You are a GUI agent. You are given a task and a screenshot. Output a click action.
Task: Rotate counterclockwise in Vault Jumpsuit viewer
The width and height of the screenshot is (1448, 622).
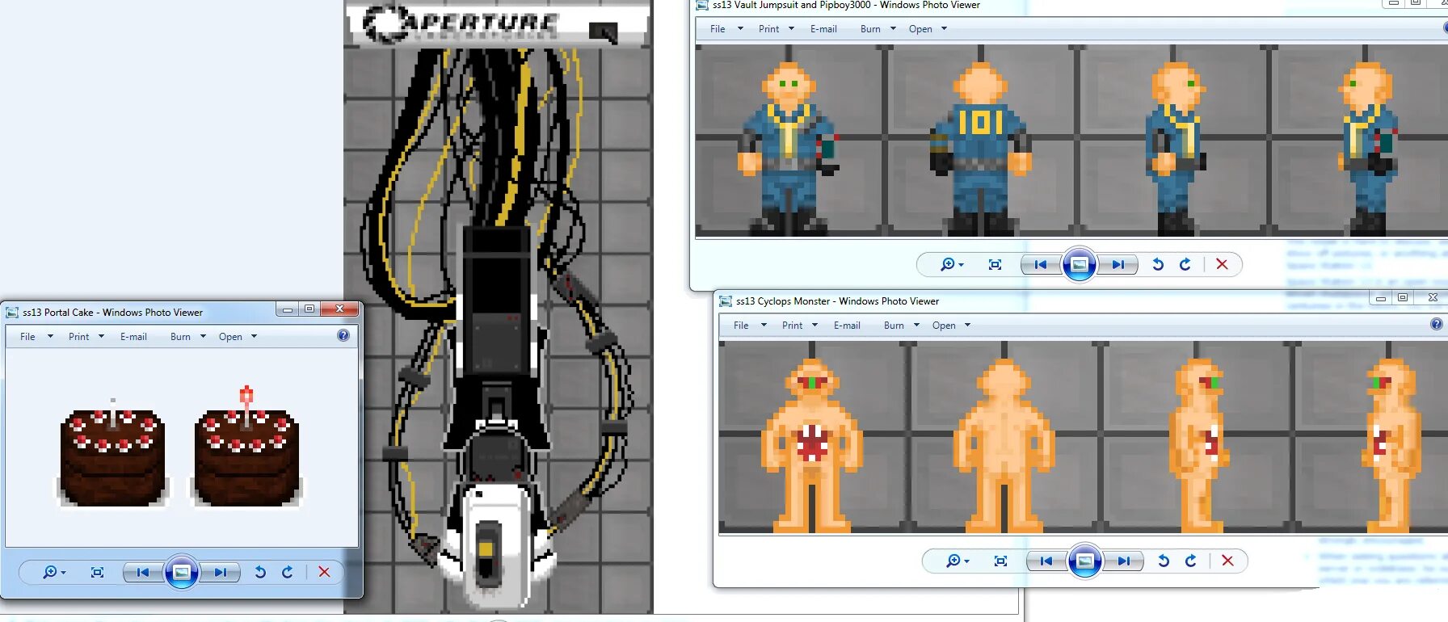pos(1158,264)
